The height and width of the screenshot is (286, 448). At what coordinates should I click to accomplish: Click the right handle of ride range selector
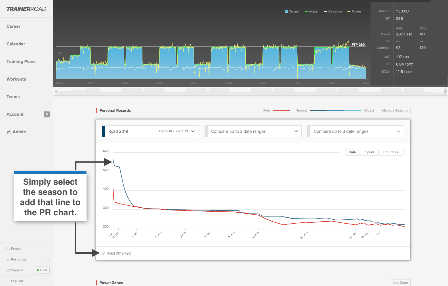pos(445,91)
